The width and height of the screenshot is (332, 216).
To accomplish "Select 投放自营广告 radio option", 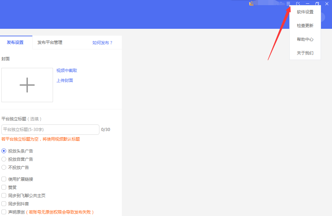I will click(x=4, y=159).
